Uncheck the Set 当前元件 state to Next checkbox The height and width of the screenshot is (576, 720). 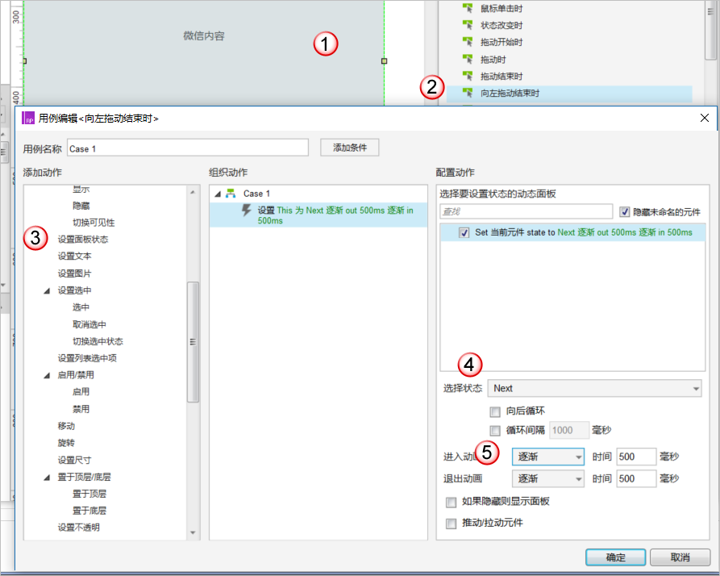coord(464,233)
